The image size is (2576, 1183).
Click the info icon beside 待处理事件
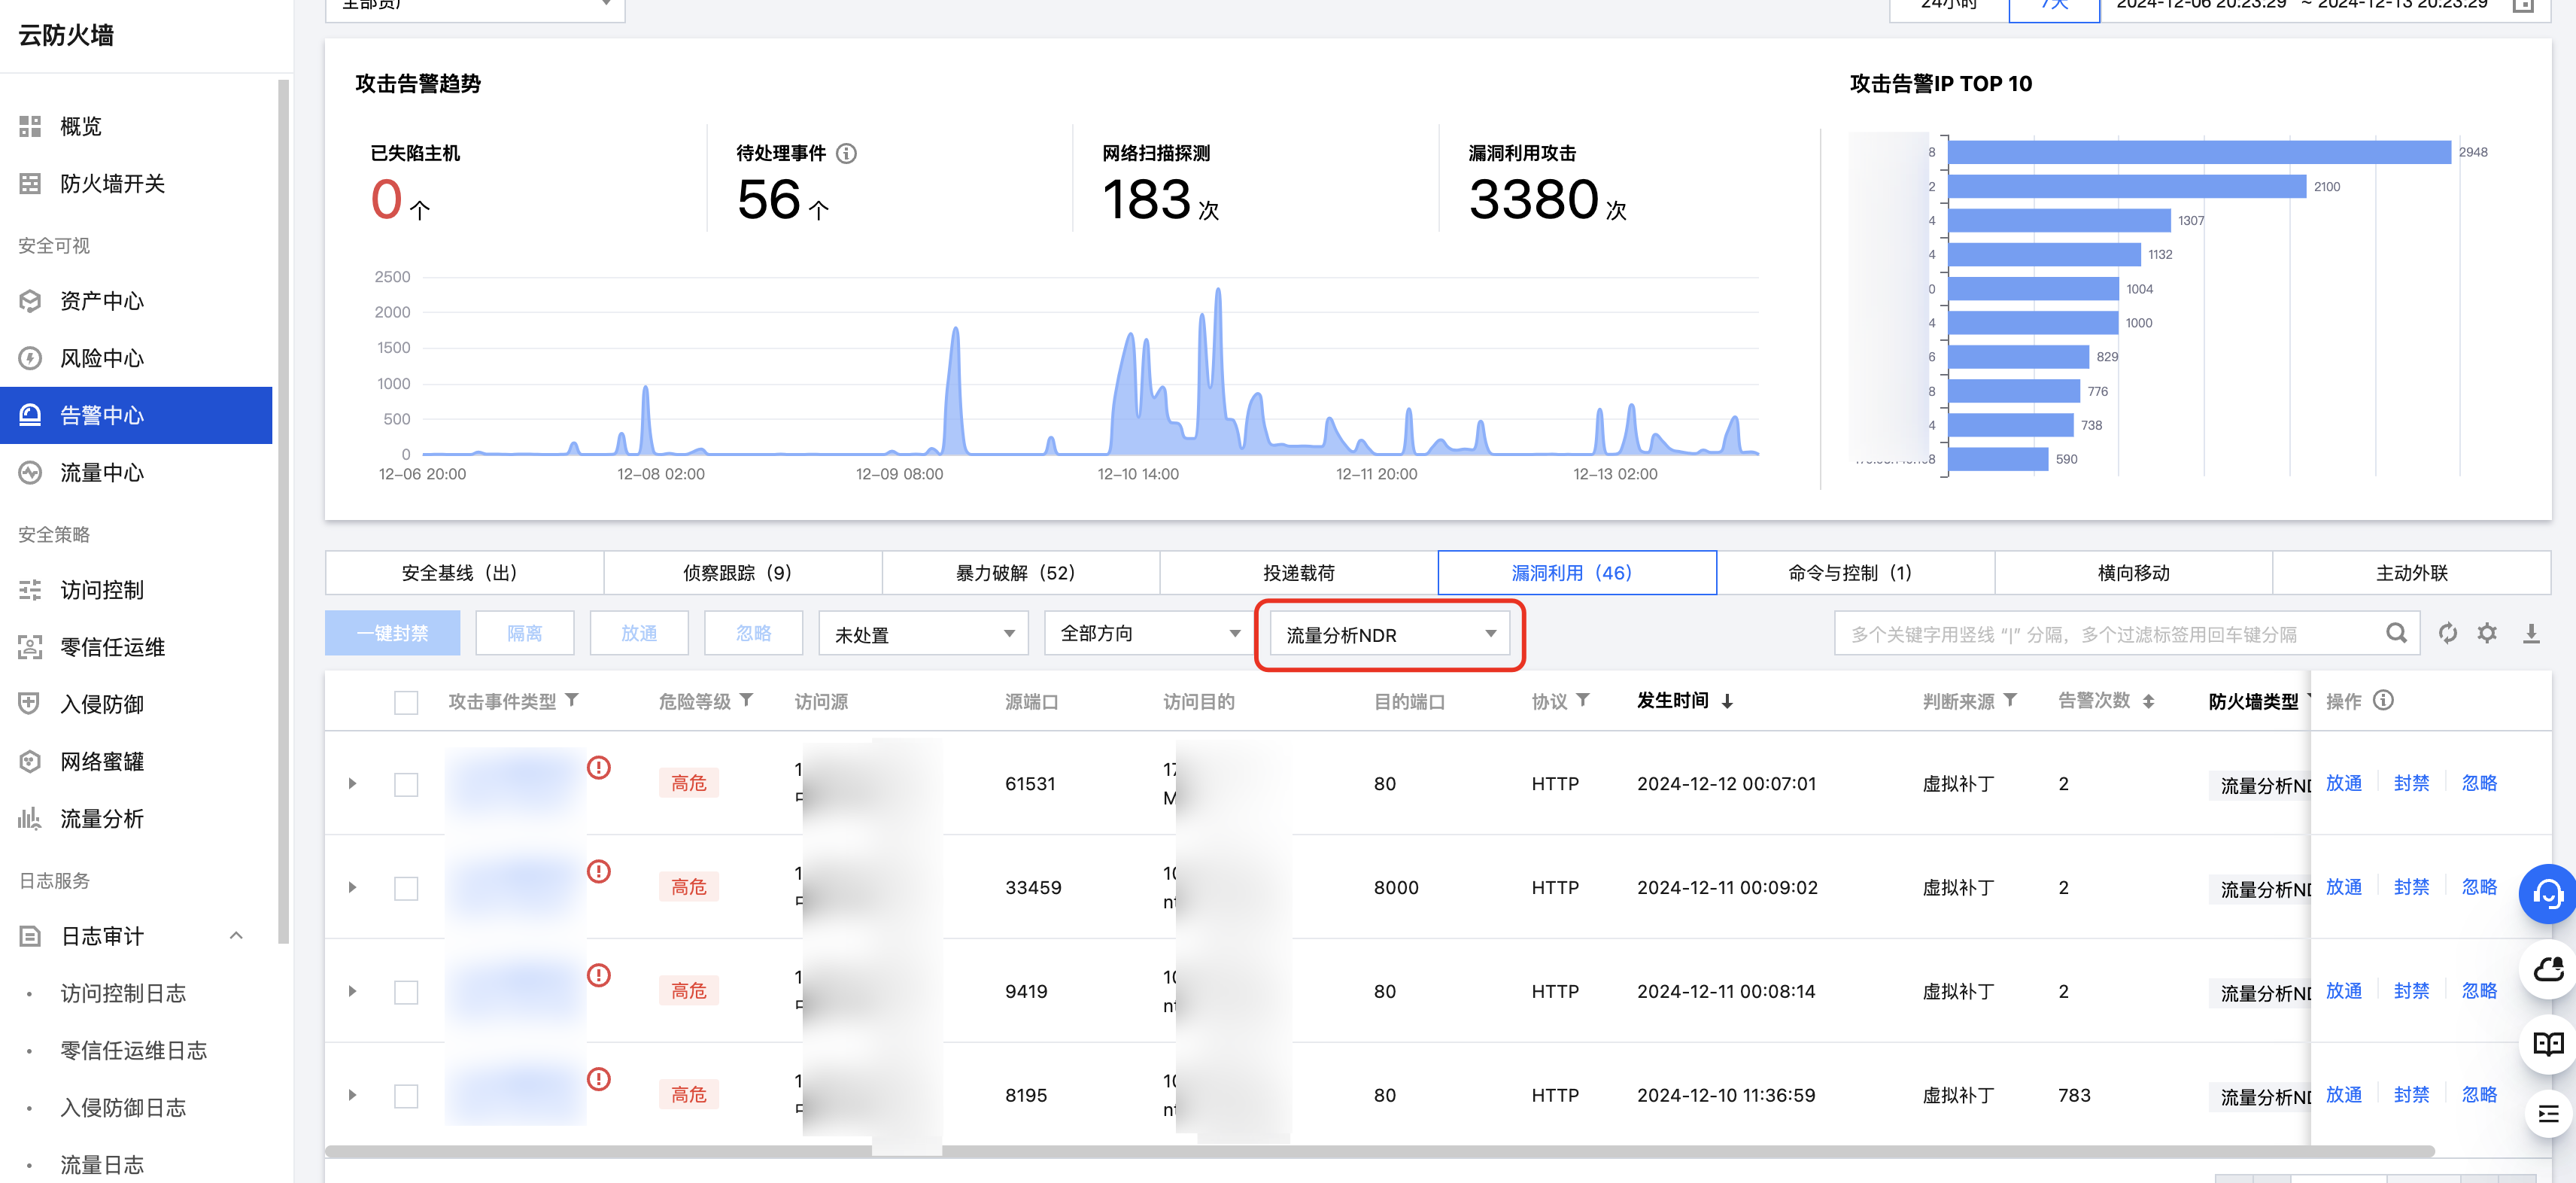[x=846, y=153]
